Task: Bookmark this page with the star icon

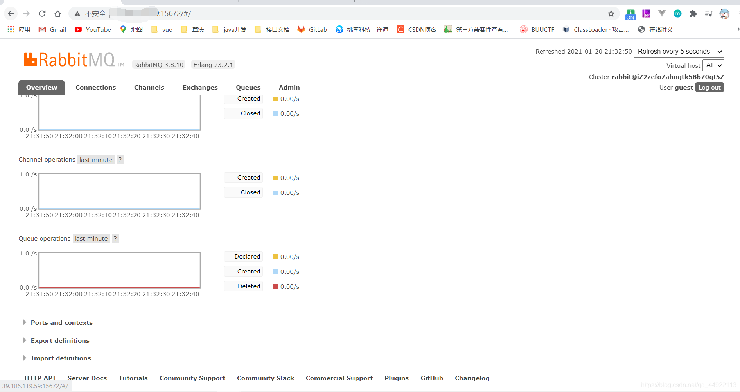Action: point(611,14)
